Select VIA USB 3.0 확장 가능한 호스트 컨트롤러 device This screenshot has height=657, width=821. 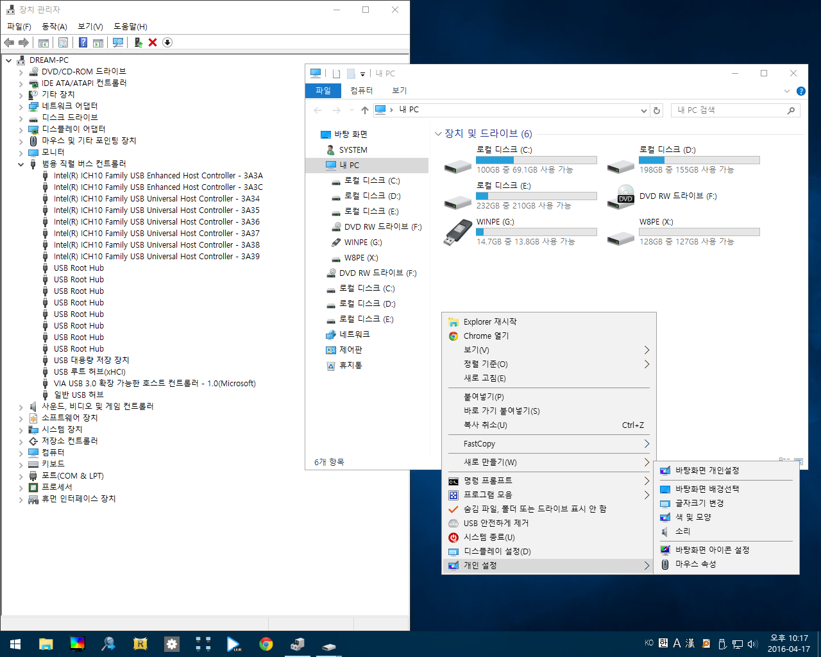tap(155, 384)
